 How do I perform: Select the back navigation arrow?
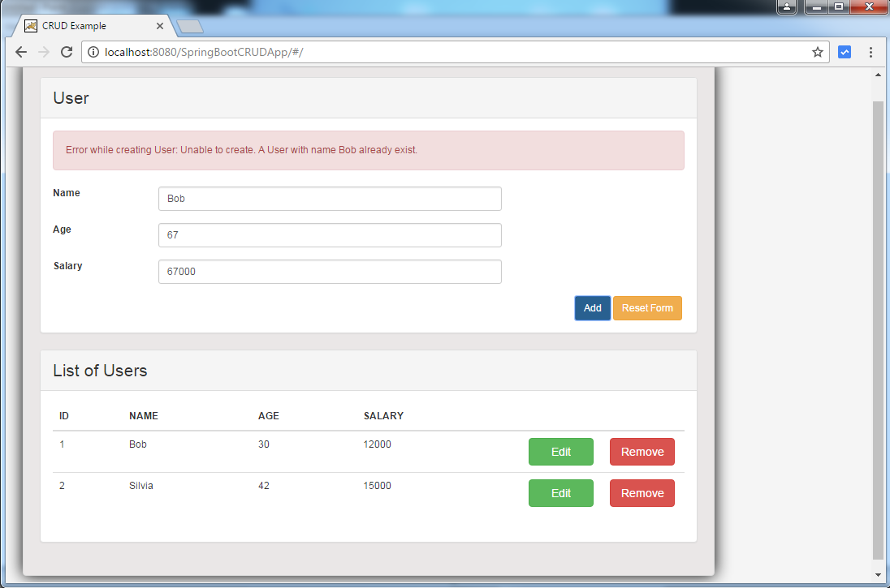(x=20, y=51)
